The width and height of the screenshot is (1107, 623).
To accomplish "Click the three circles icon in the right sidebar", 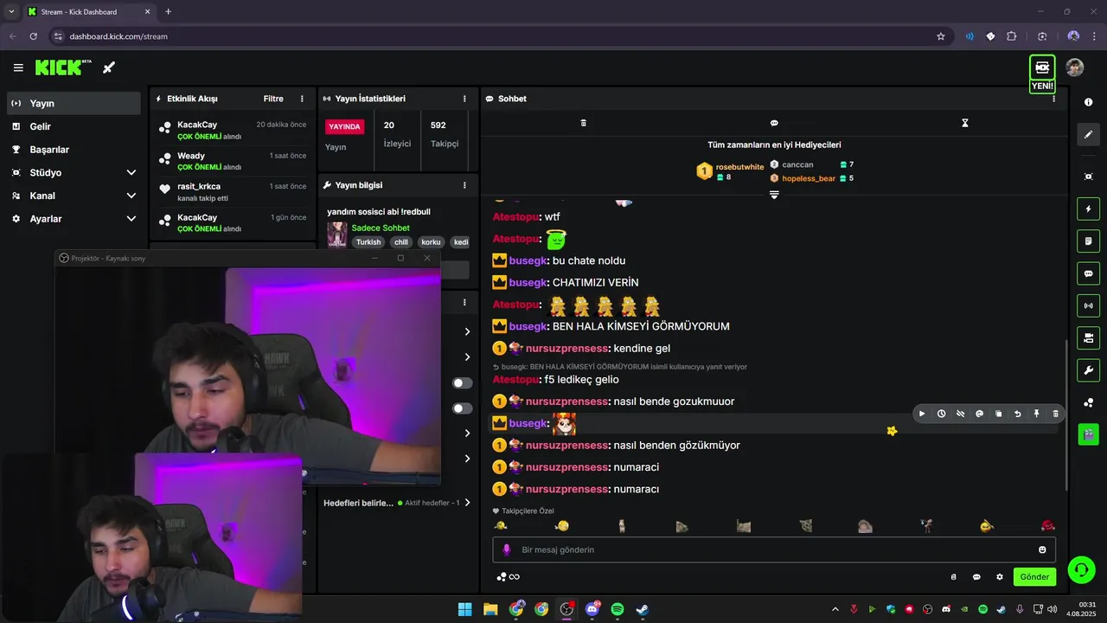I will 1088,402.
